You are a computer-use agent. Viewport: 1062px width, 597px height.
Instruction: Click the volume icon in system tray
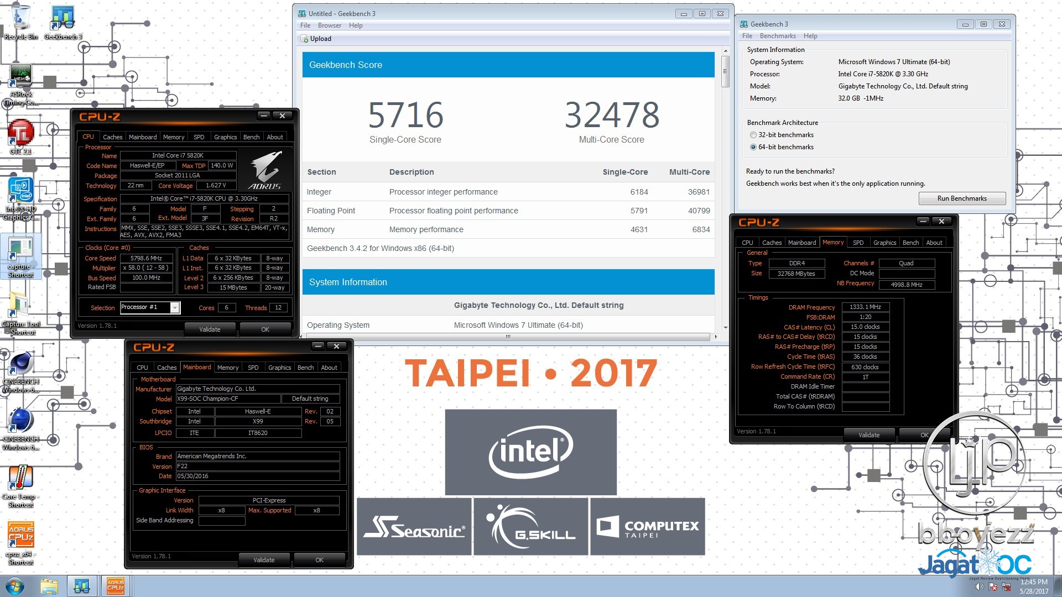(x=979, y=586)
